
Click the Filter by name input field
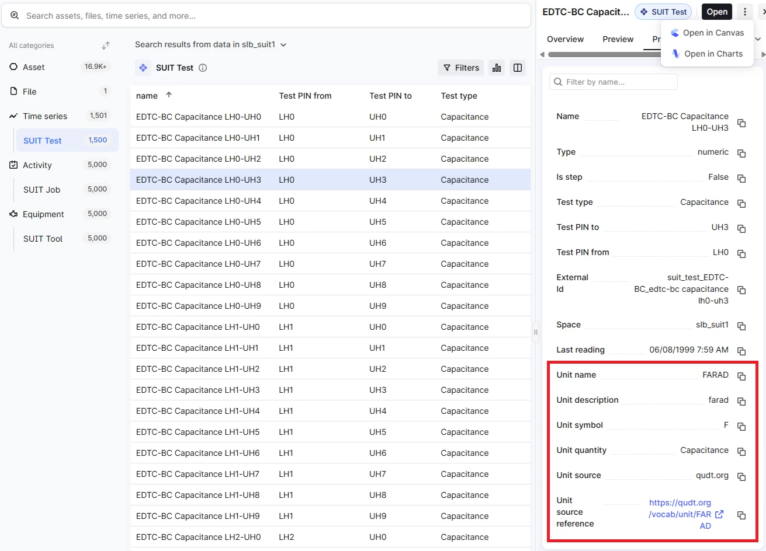[614, 82]
